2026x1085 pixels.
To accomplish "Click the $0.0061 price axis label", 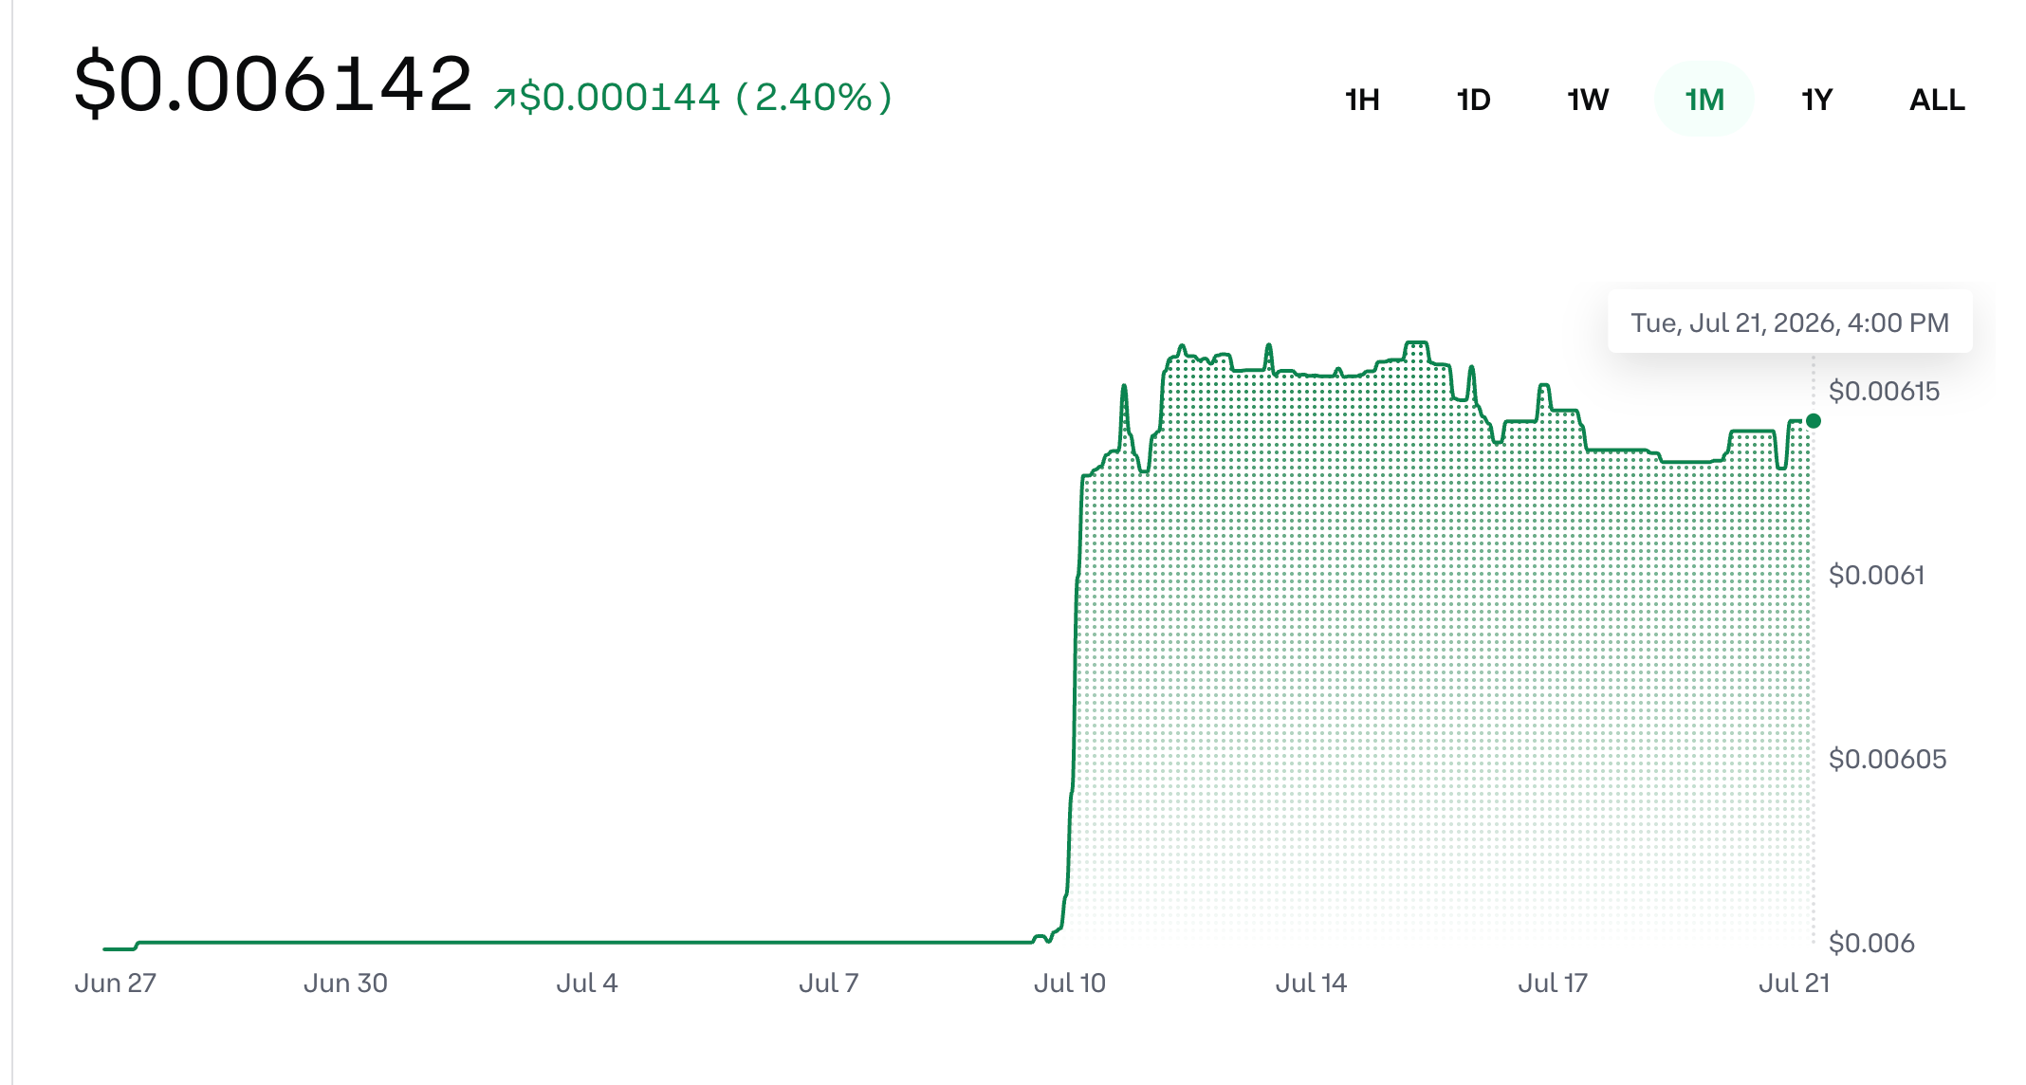I will point(1876,575).
